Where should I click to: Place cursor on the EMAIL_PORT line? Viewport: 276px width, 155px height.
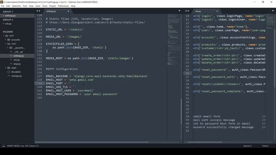[x=59, y=83]
